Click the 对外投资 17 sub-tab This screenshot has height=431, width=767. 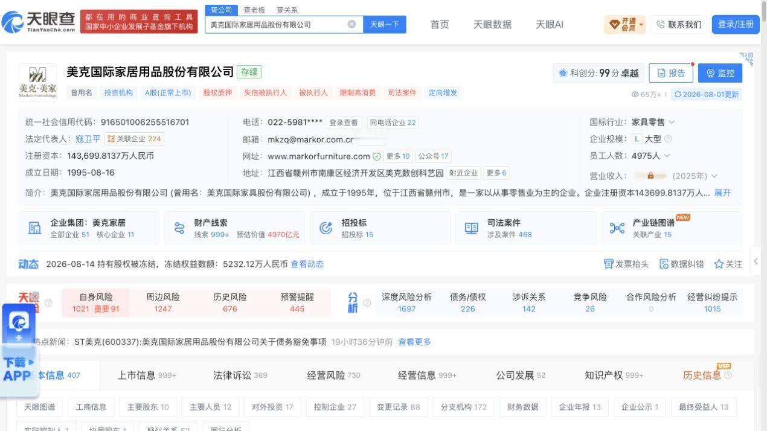(x=272, y=407)
